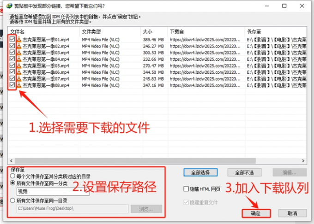Click the 全部不选 button
This screenshot has width=314, height=224.
coord(244,172)
